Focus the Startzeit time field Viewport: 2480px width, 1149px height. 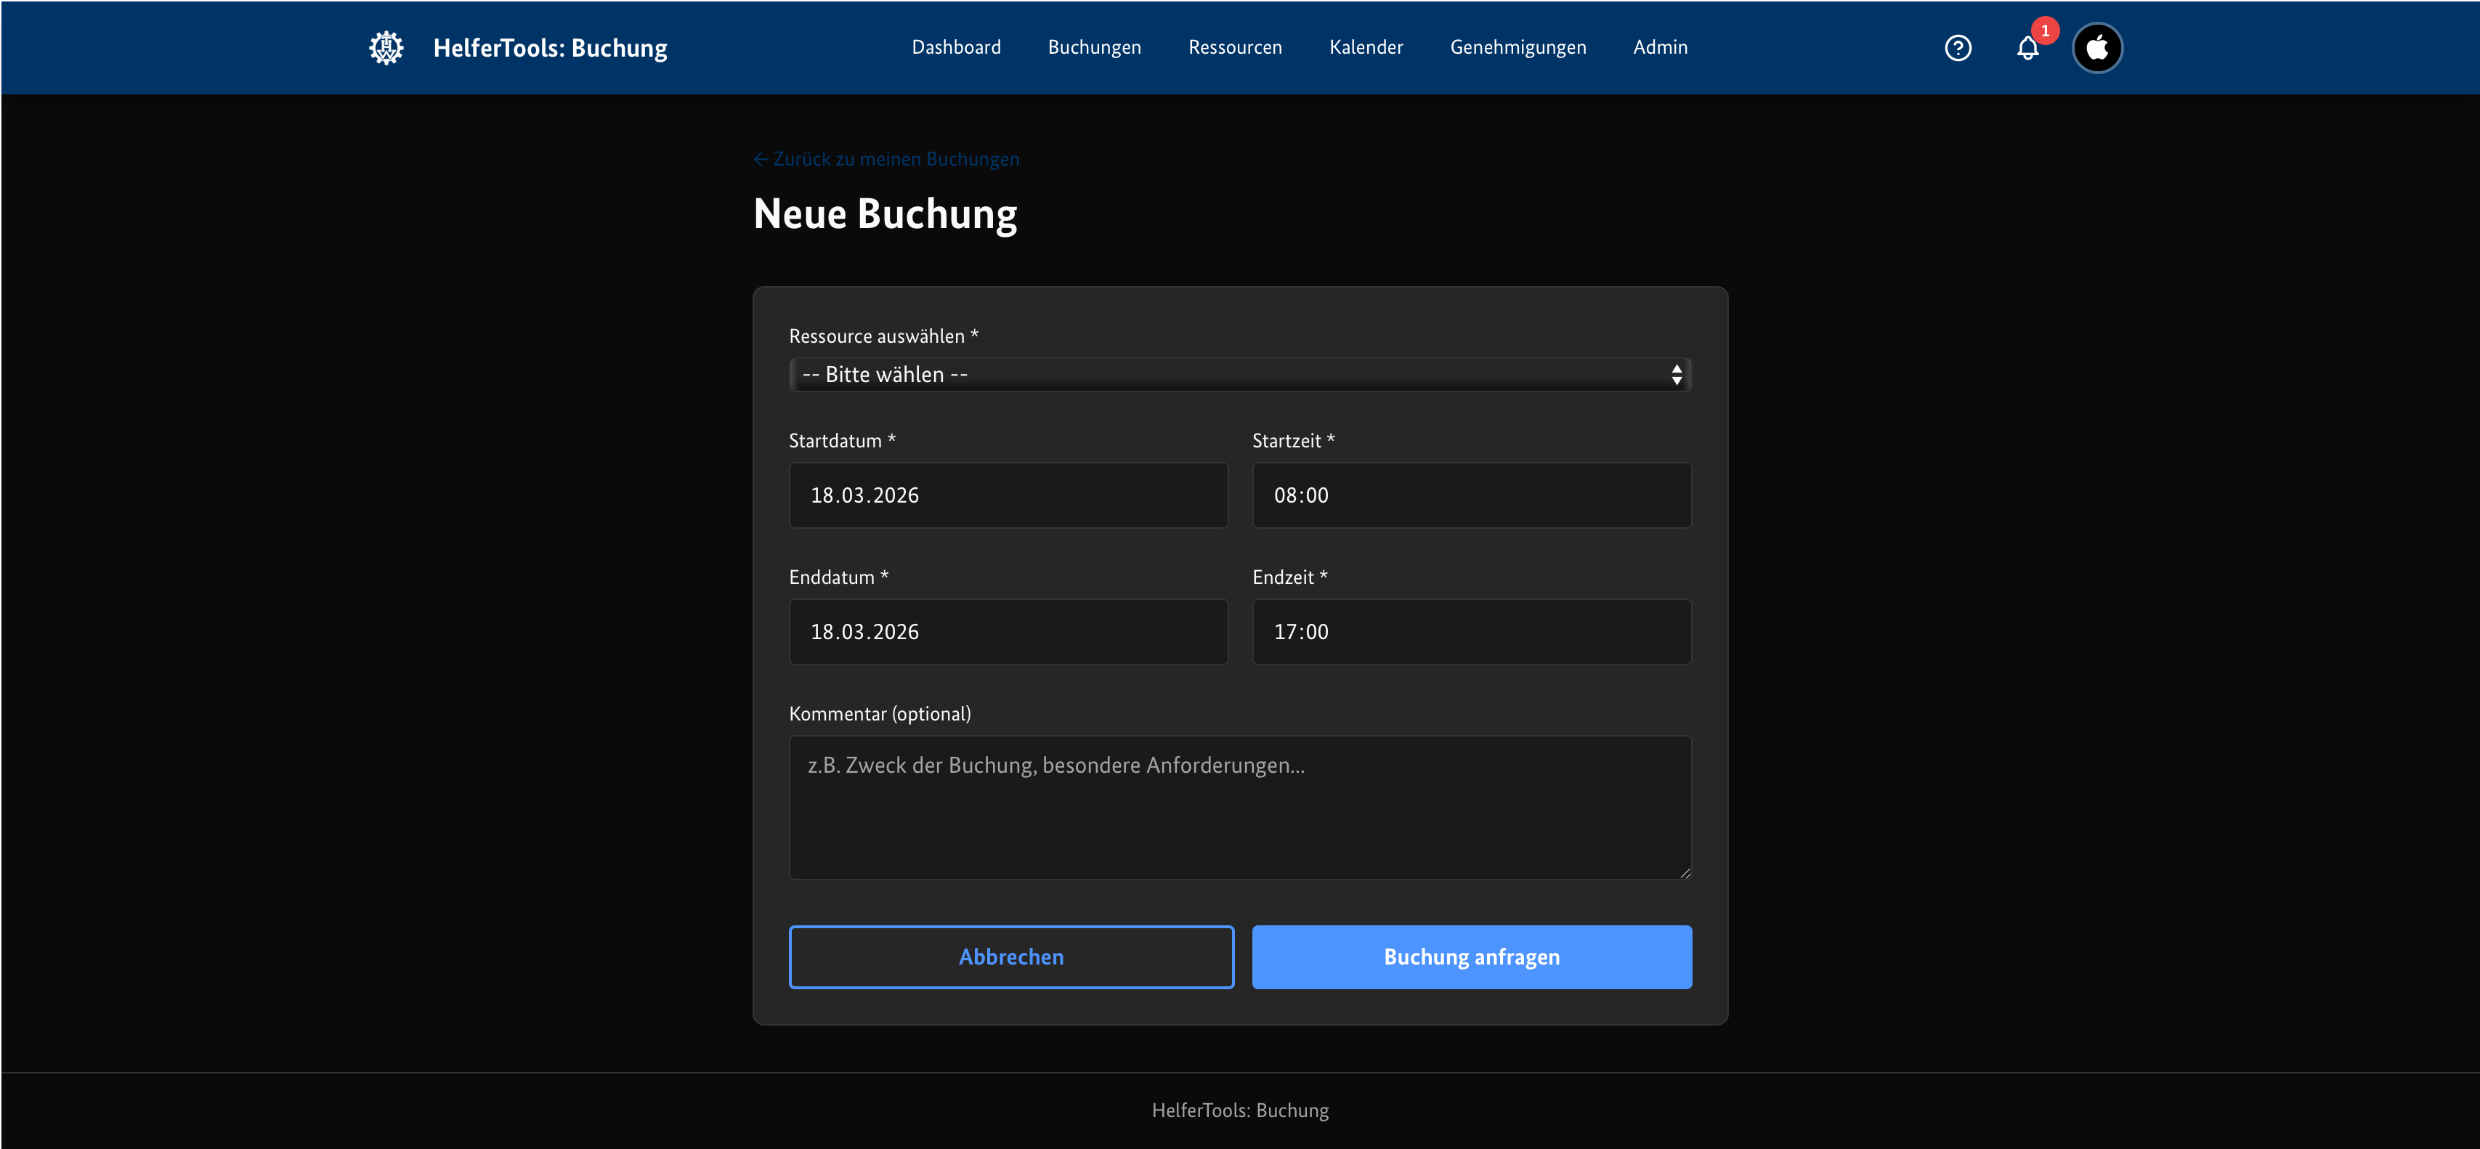click(1470, 495)
